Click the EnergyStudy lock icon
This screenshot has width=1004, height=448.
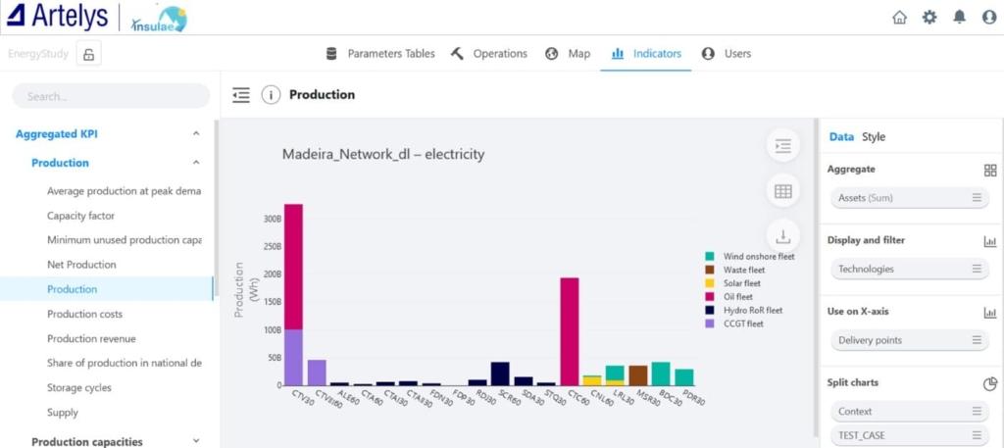[88, 54]
